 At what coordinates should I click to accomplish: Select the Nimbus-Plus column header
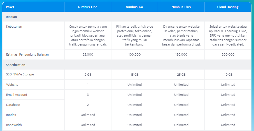(x=181, y=7)
